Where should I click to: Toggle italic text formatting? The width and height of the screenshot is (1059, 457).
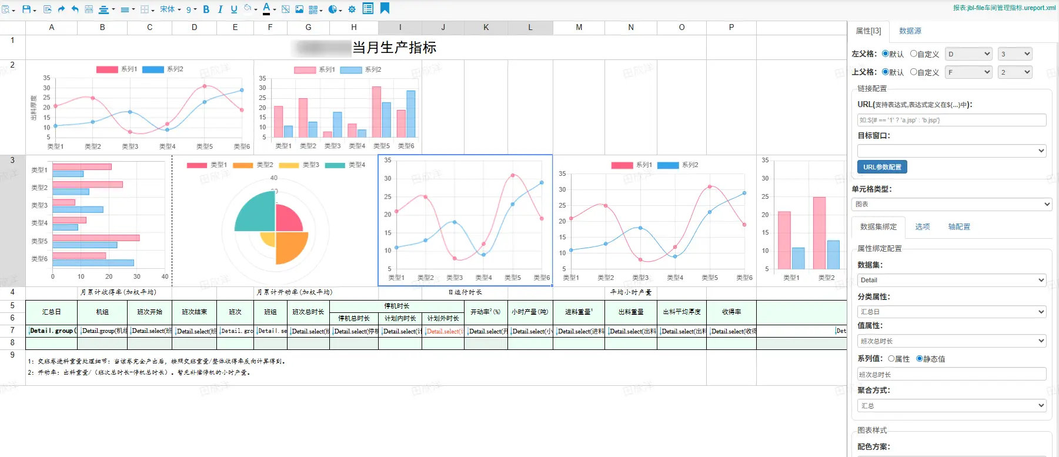click(220, 9)
